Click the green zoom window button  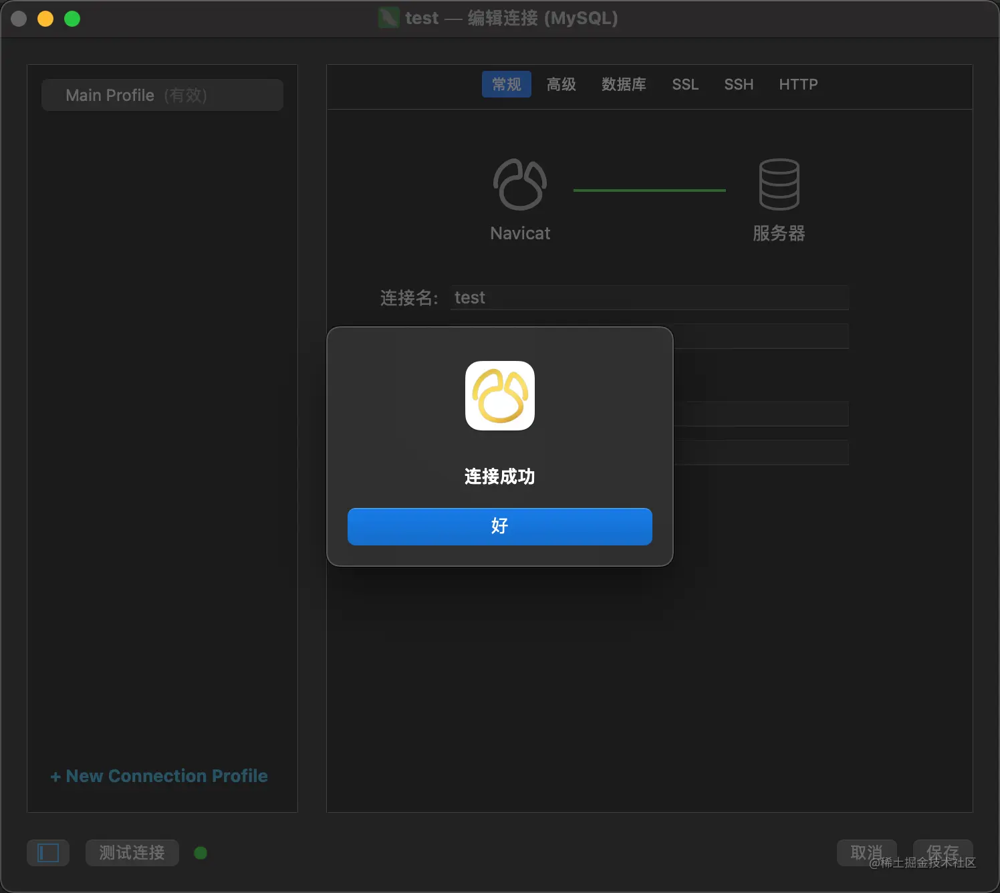point(72,19)
